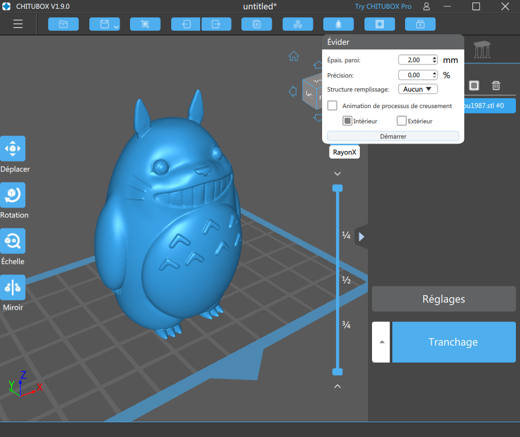This screenshot has height=437, width=520.
Task: Check the Extérieur option
Action: 402,121
